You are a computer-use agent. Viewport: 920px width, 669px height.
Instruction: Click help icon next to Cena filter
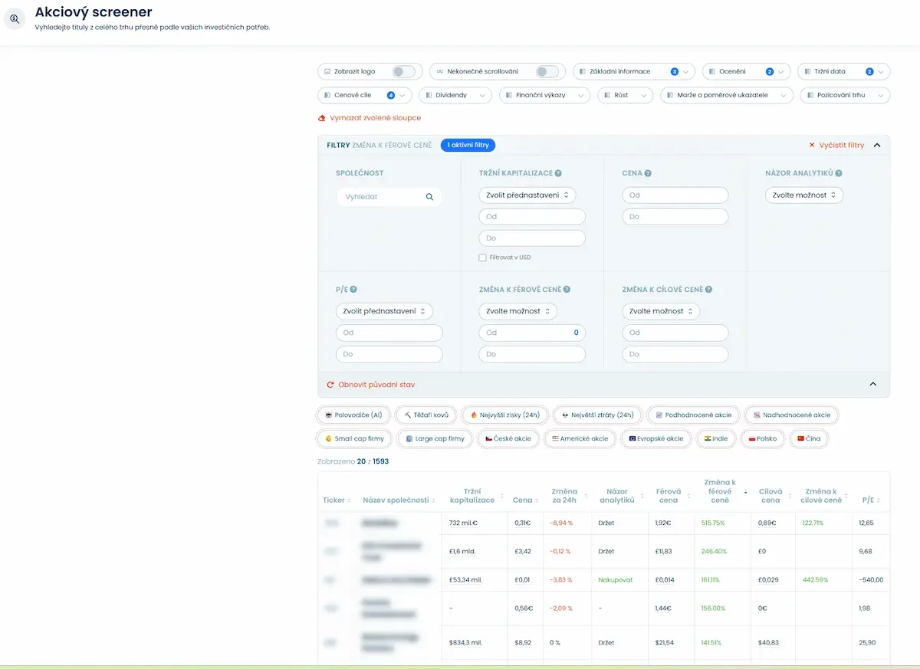pyautogui.click(x=648, y=173)
